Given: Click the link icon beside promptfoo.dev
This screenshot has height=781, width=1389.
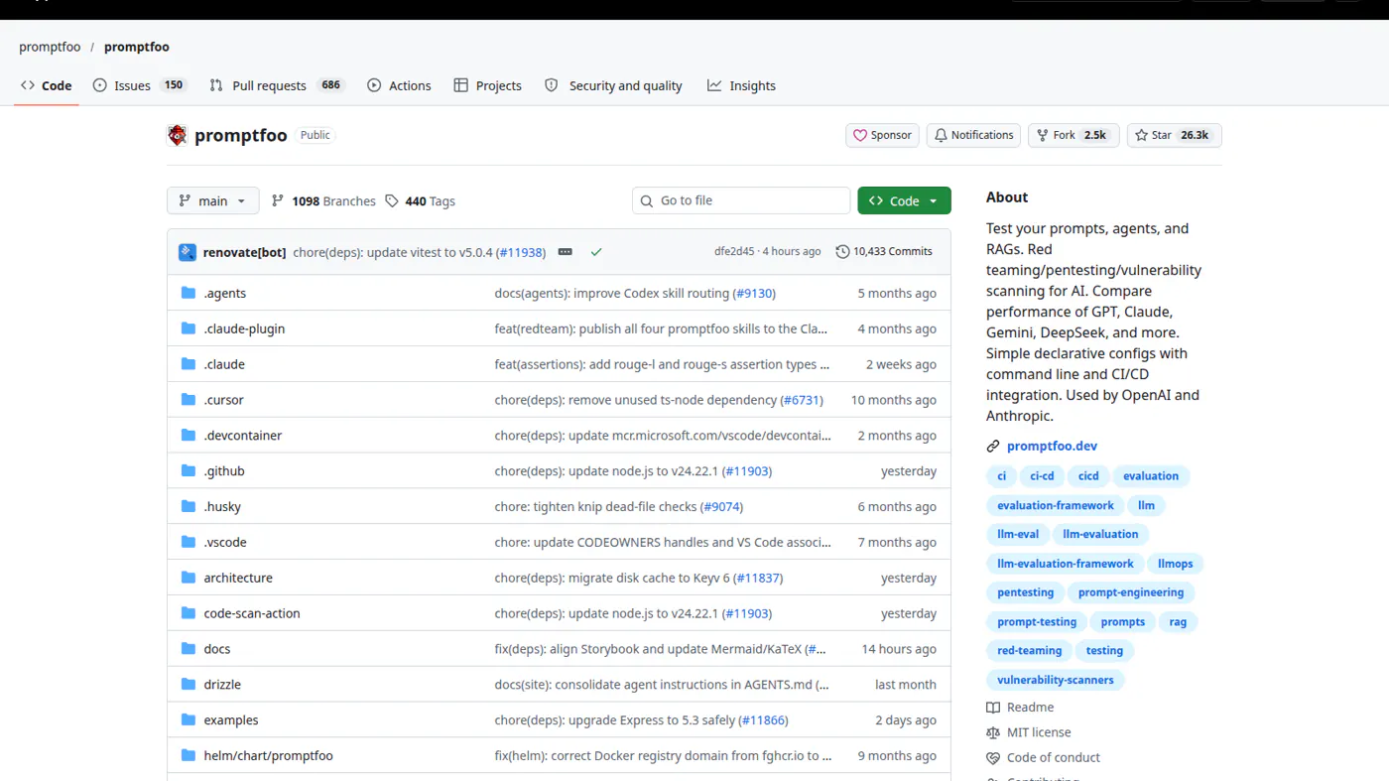Looking at the screenshot, I should [993, 447].
